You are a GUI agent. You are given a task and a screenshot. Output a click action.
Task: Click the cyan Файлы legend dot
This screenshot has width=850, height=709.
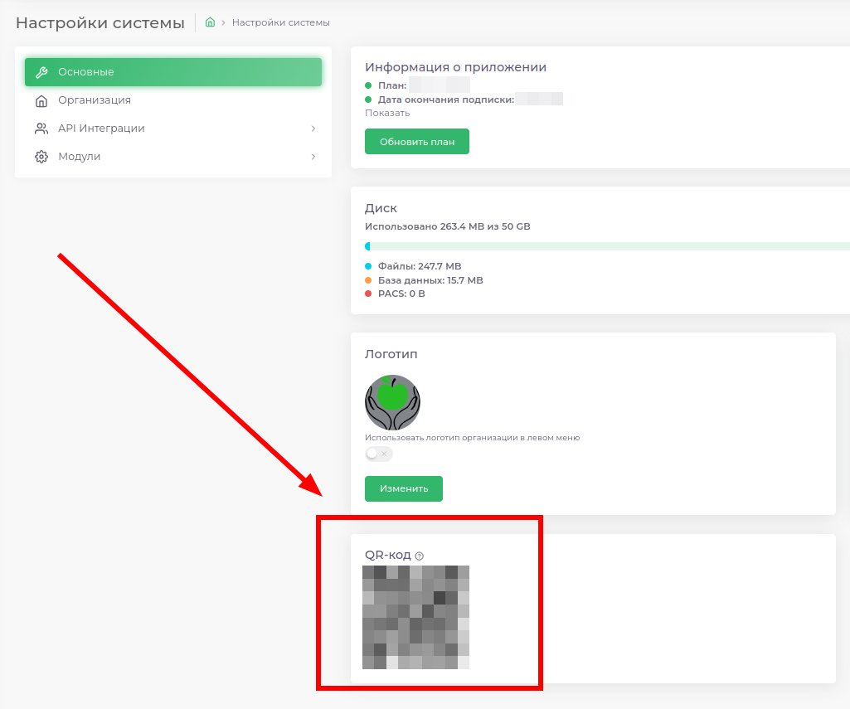368,266
